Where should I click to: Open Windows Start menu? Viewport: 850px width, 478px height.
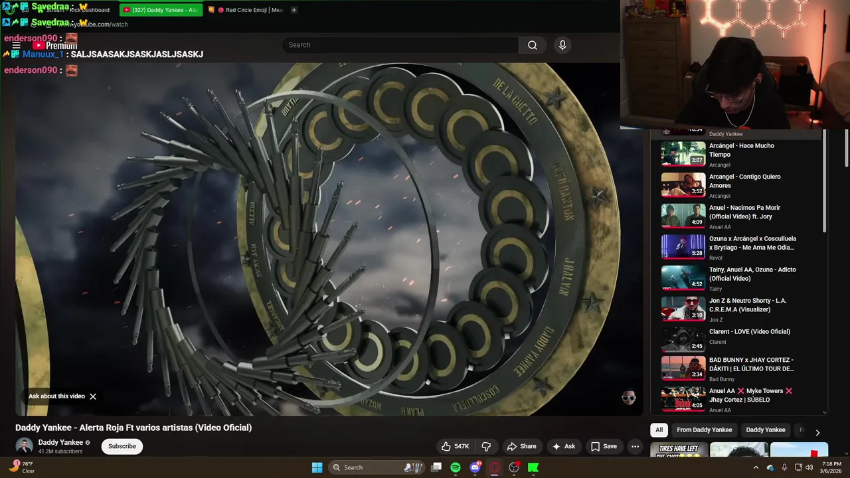pos(317,467)
